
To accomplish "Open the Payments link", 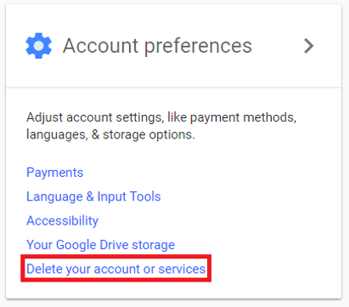I will (55, 173).
